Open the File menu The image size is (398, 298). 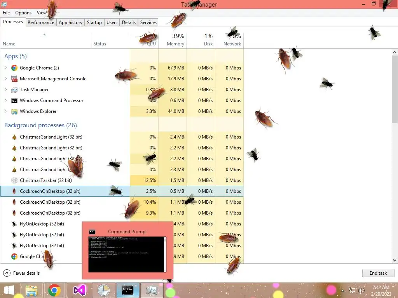(x=6, y=13)
